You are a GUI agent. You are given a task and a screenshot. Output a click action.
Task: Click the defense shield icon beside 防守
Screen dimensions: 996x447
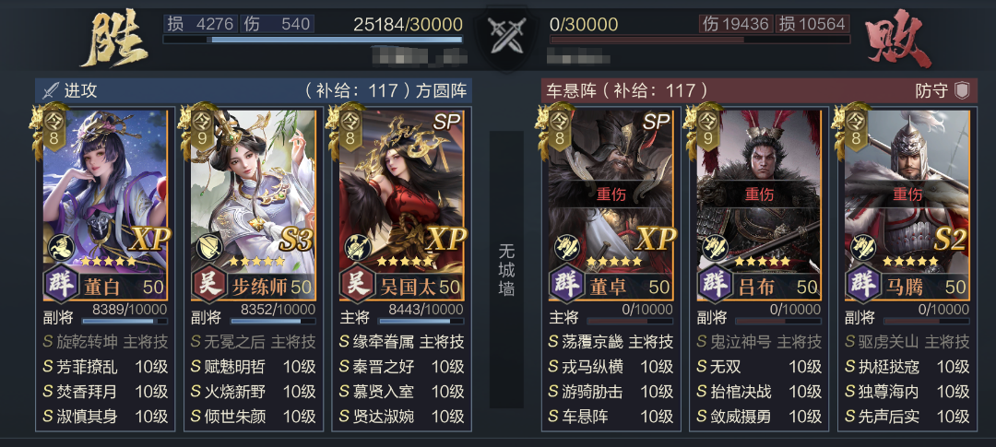coord(962,91)
